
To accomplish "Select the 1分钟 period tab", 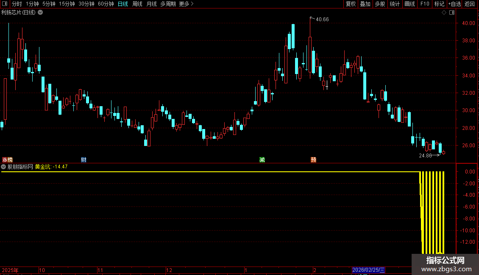I will pos(32,4).
